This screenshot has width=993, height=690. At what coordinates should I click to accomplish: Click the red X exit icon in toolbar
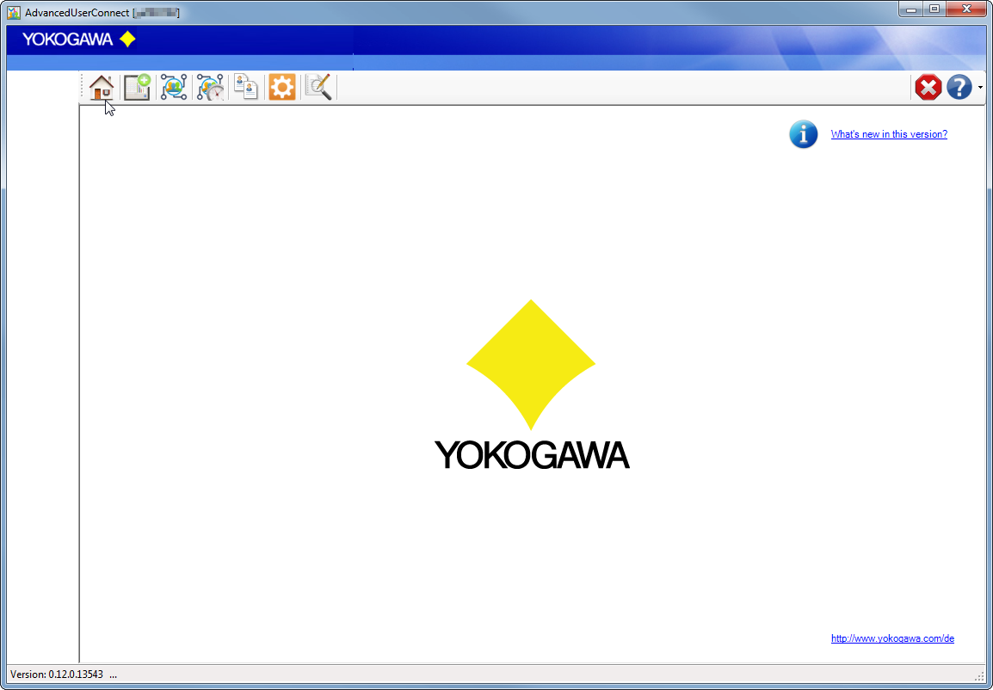tap(928, 88)
